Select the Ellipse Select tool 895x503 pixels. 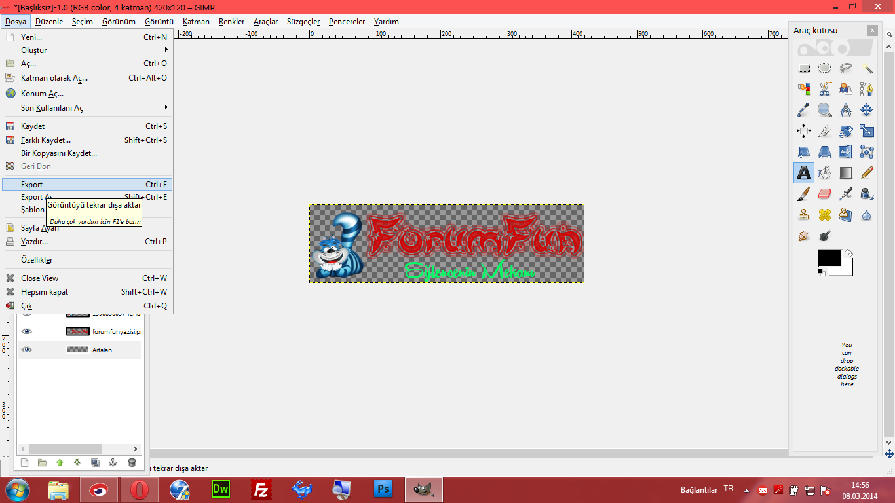[825, 68]
